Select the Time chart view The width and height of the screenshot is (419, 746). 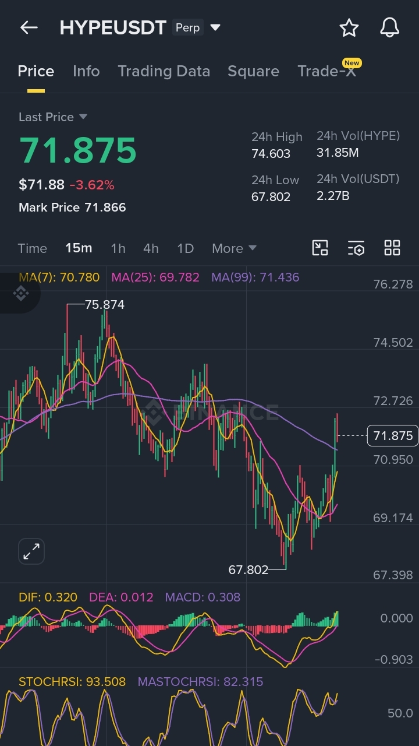[x=32, y=248]
